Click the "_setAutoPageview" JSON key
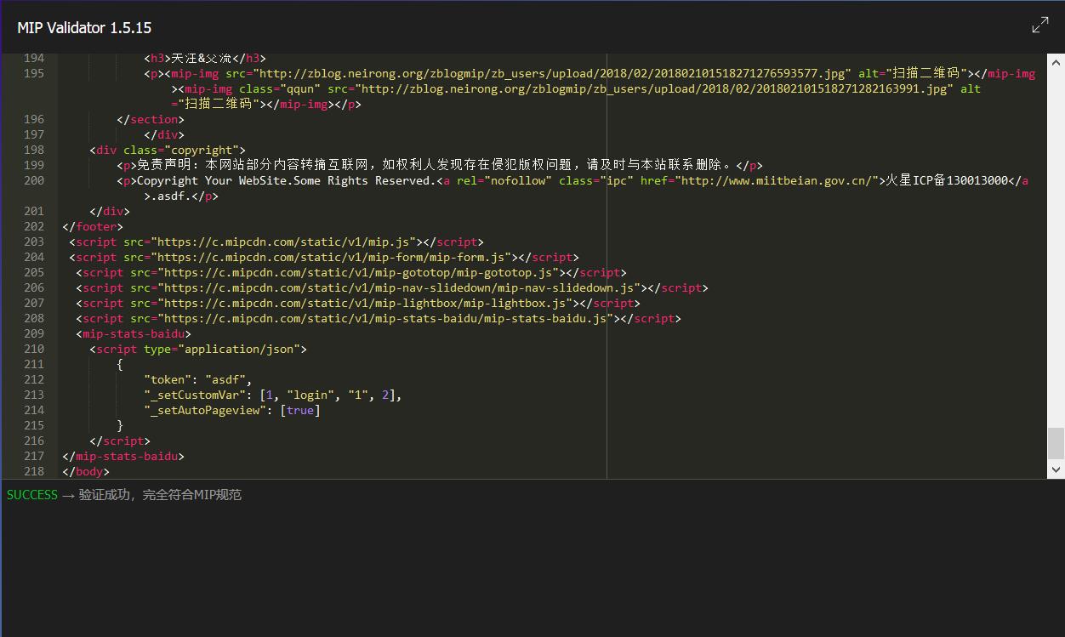The height and width of the screenshot is (637, 1065). [x=205, y=411]
